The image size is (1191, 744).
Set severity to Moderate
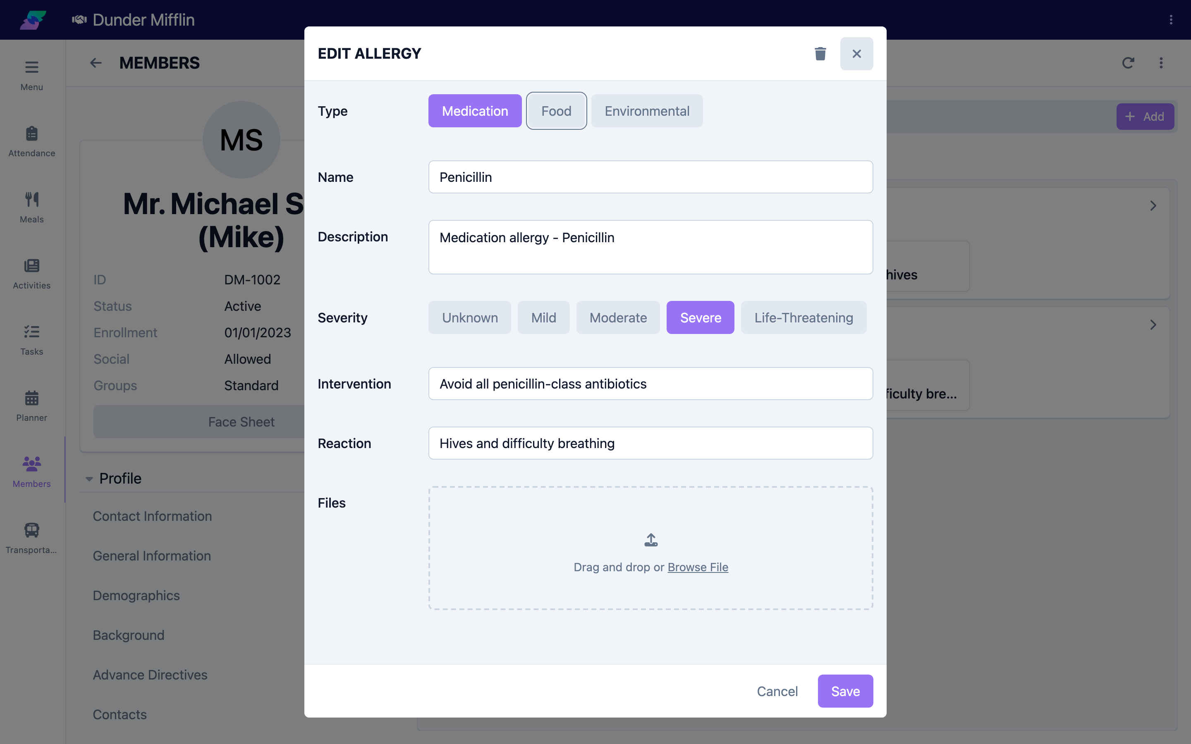click(x=618, y=317)
